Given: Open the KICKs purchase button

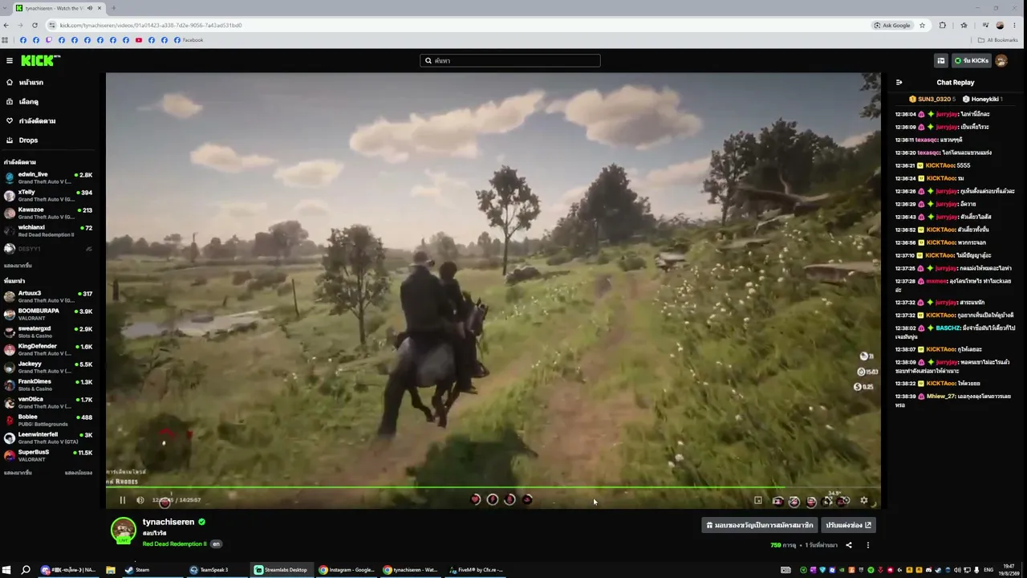Looking at the screenshot, I should tap(971, 60).
